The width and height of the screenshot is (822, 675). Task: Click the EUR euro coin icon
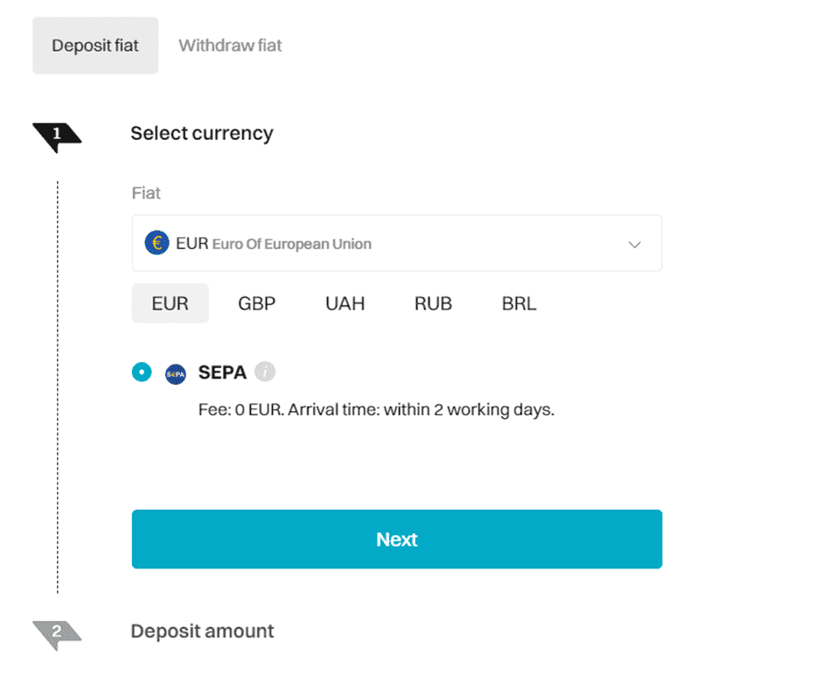pyautogui.click(x=157, y=242)
